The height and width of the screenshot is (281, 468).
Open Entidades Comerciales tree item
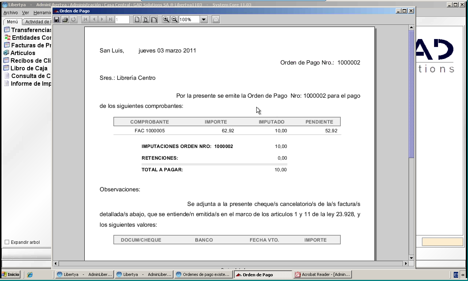click(28, 38)
